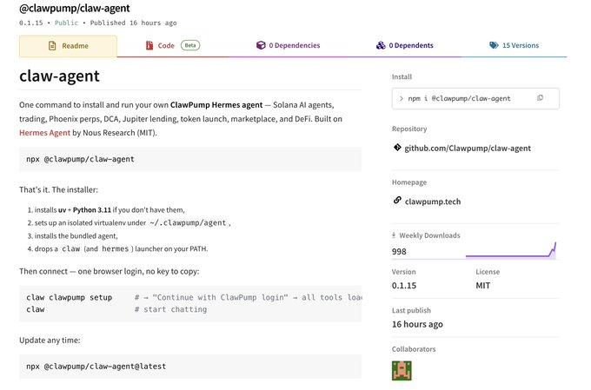Click the Homepage heading
Viewport: 591px width, 390px height.
point(409,182)
